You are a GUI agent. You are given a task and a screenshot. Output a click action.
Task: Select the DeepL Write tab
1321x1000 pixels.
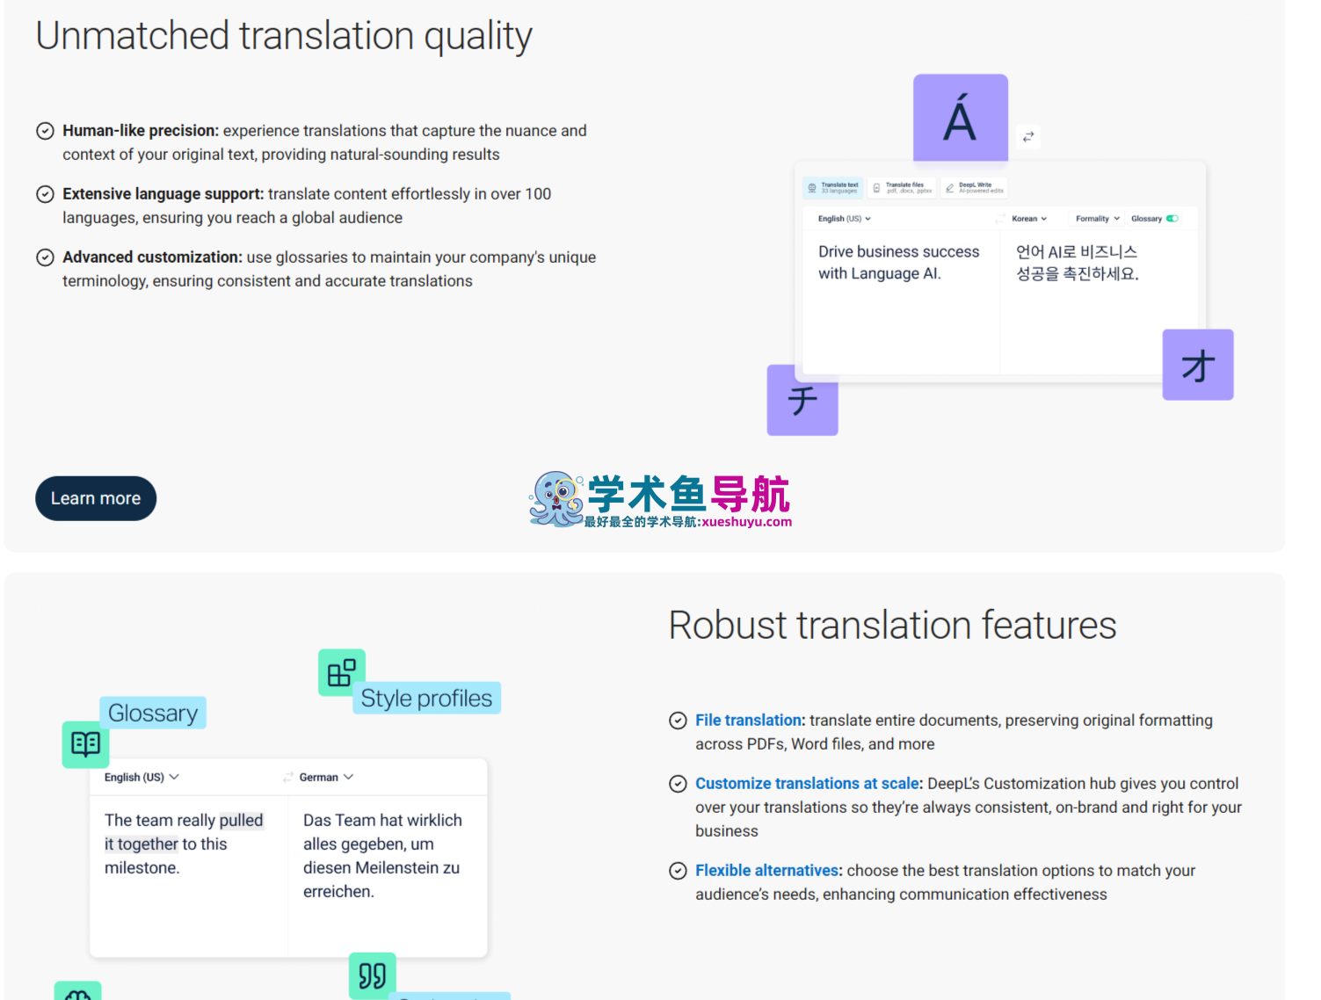pyautogui.click(x=974, y=187)
